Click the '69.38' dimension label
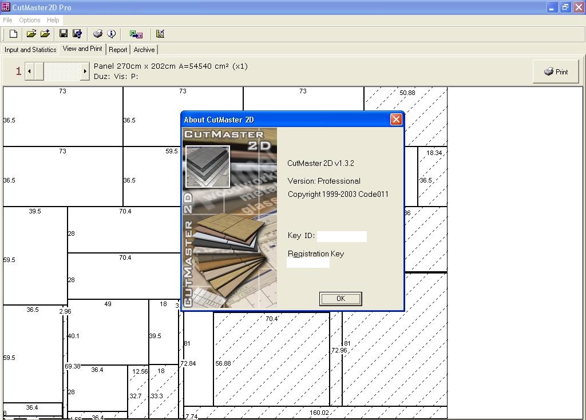 [73, 366]
